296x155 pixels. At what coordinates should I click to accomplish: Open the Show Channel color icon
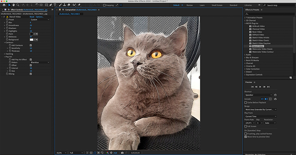point(107,153)
